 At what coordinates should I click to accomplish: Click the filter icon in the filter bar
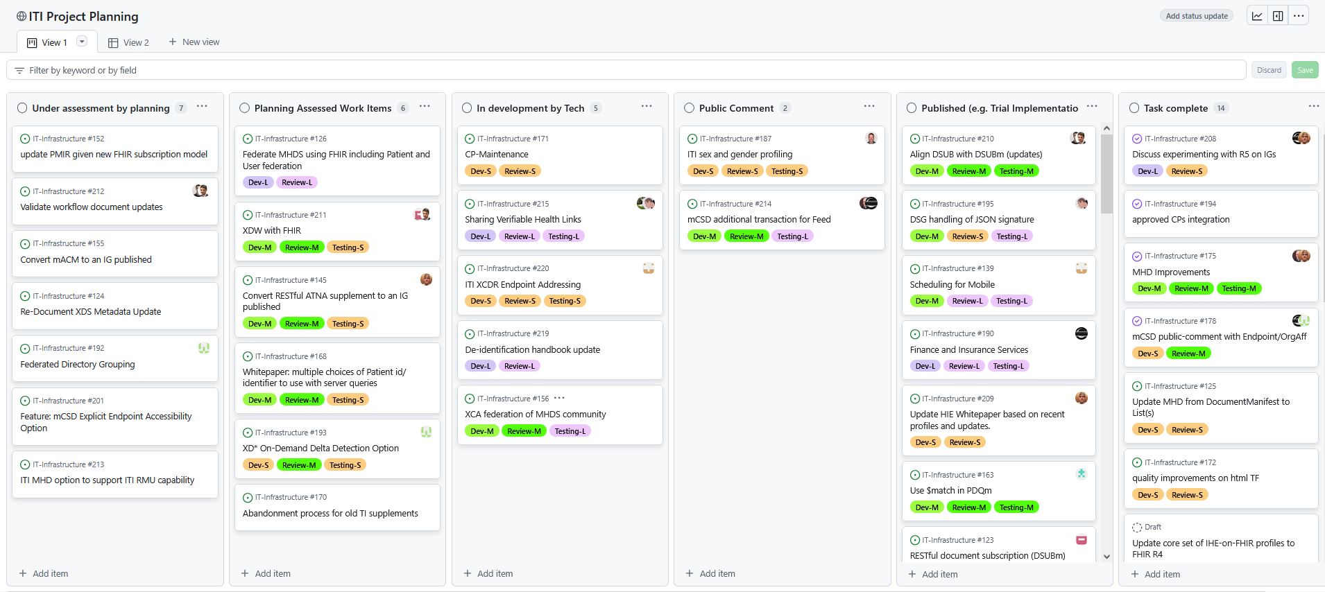[19, 71]
